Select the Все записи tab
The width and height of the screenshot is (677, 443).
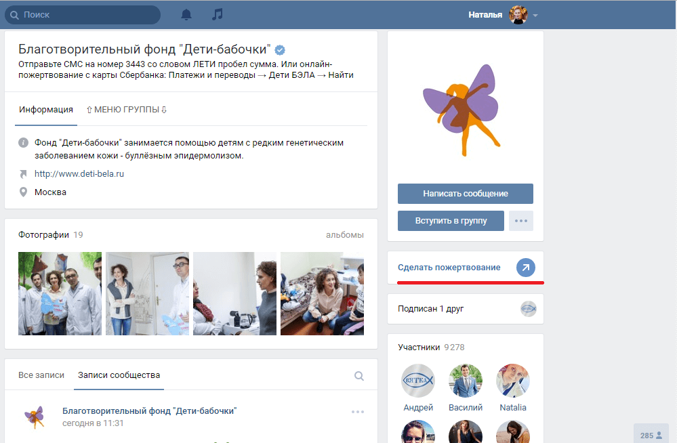point(41,375)
